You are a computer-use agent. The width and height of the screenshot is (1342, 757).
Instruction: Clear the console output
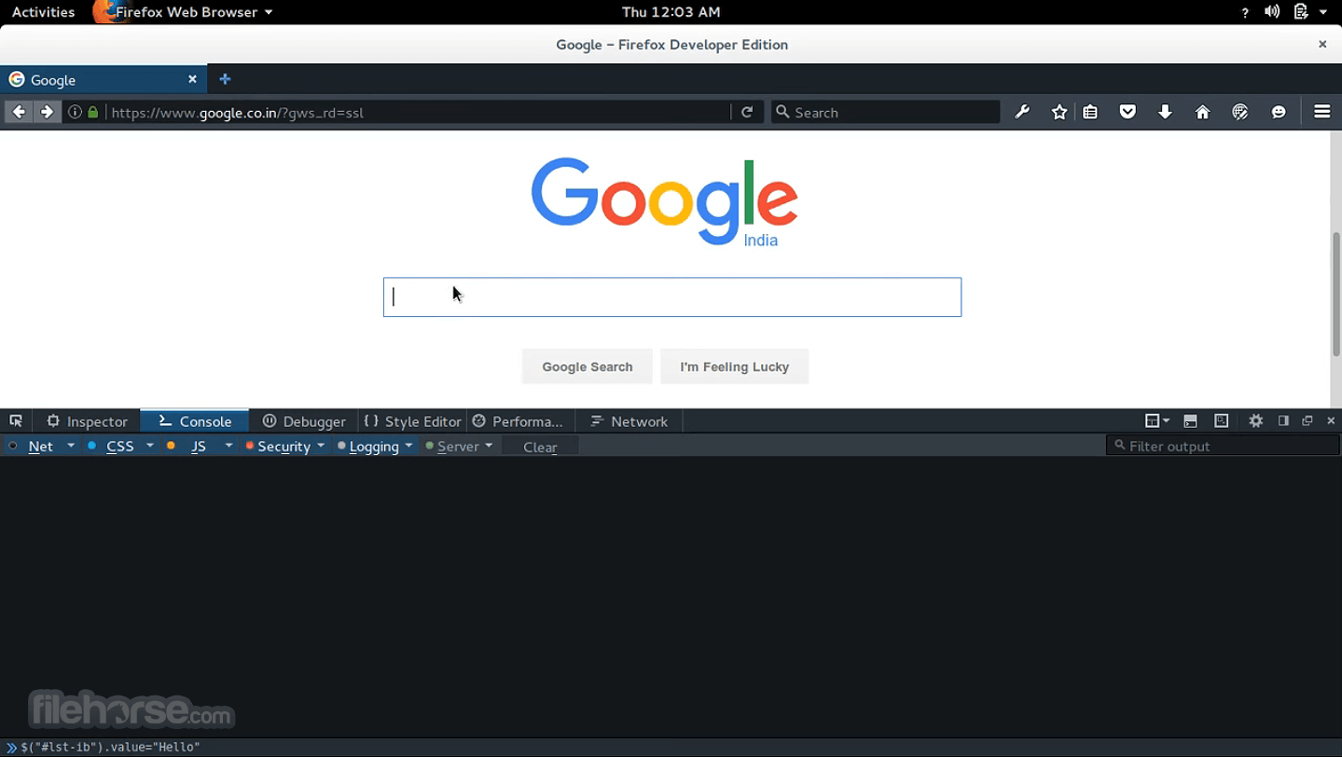tap(540, 447)
